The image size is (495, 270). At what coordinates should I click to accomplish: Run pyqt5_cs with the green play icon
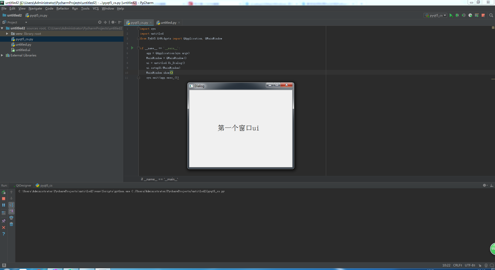pyautogui.click(x=451, y=15)
